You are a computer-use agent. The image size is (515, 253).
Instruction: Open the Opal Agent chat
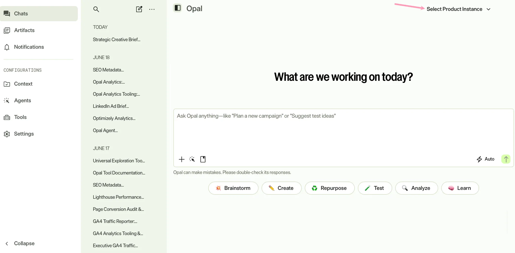tap(105, 131)
